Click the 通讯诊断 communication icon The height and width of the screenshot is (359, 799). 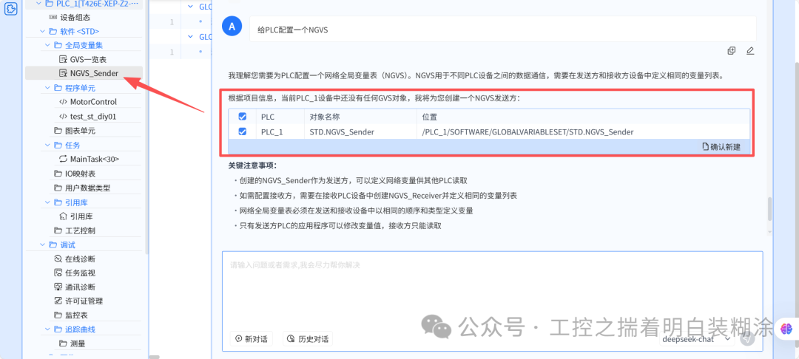tap(58, 287)
